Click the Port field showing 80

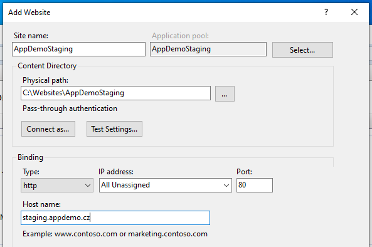pyautogui.click(x=255, y=185)
